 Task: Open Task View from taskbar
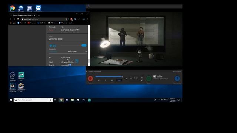pyautogui.click(x=55, y=100)
